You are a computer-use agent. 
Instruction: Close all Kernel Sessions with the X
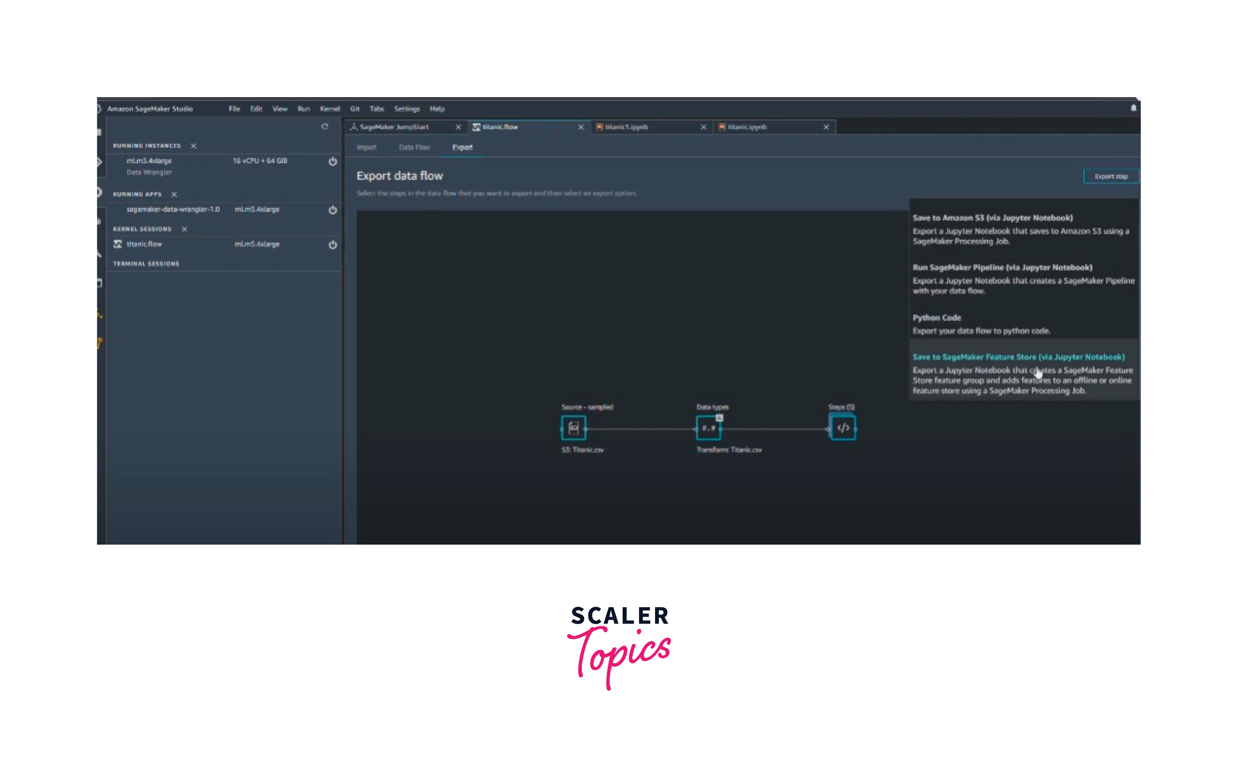tap(185, 229)
